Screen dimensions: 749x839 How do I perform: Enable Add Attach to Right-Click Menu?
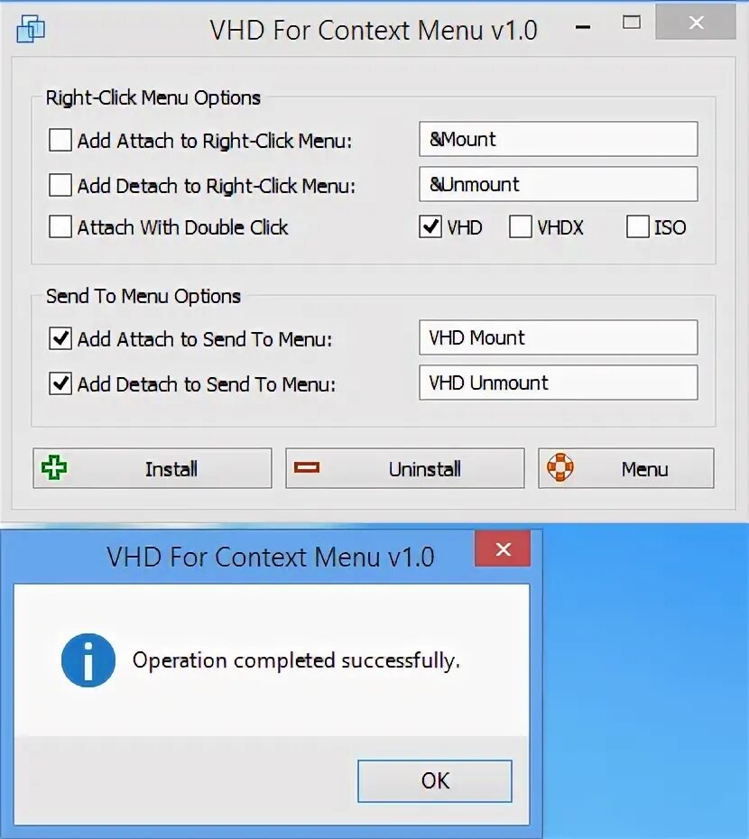click(x=60, y=140)
